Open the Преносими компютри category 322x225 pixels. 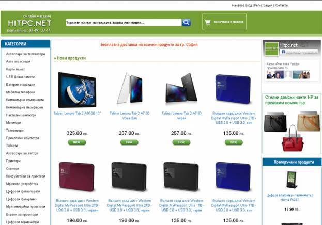22,138
